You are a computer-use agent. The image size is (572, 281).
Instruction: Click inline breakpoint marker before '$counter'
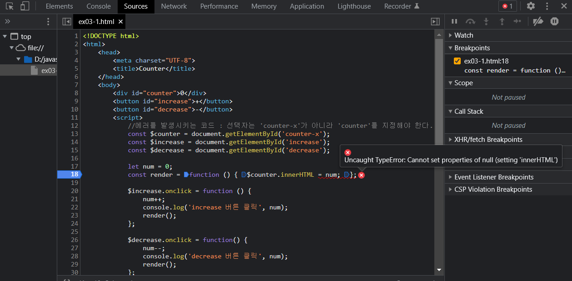tap(244, 174)
